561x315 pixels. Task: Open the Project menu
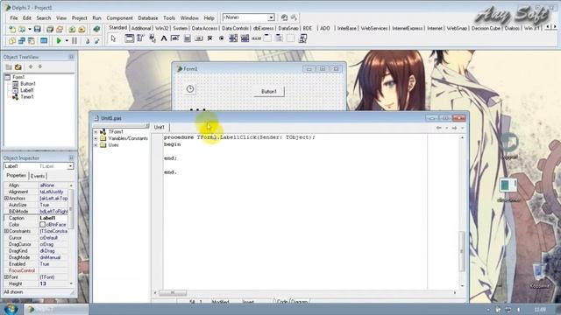(x=79, y=17)
